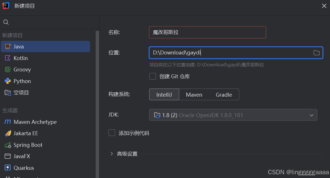The image size is (330, 178).
Task: Click the Kotlin K icon
Action: (x=8, y=58)
